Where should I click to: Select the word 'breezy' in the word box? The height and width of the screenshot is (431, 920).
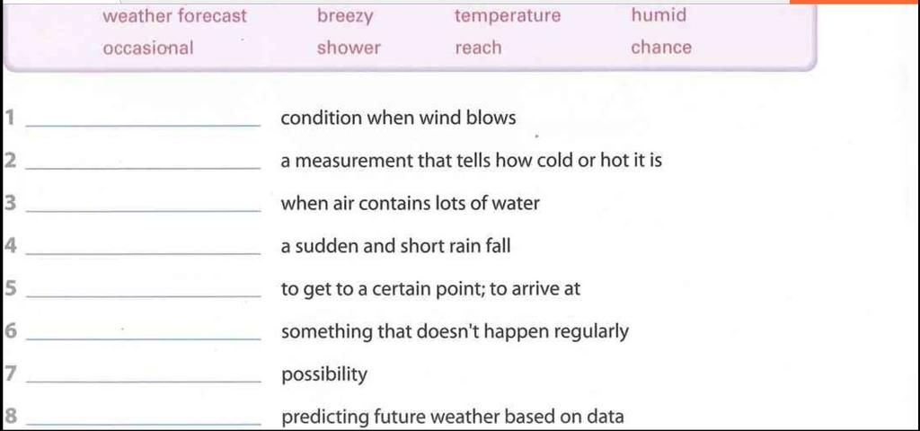pos(345,16)
